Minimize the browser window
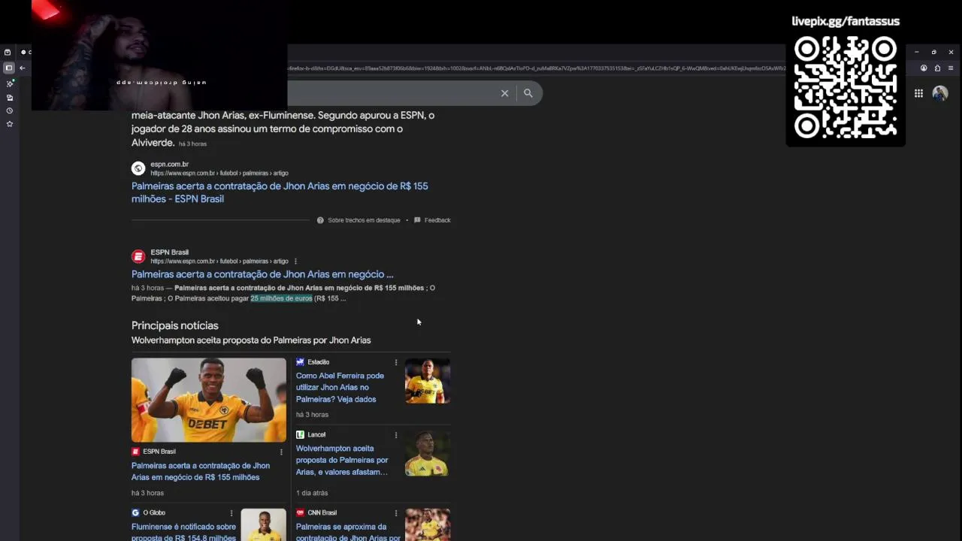962x541 pixels. coord(916,52)
